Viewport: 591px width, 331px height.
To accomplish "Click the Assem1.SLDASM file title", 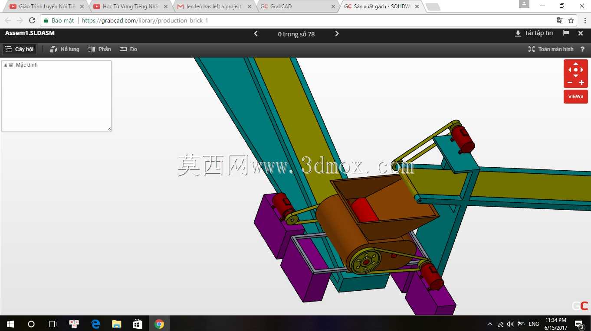I will click(x=30, y=33).
